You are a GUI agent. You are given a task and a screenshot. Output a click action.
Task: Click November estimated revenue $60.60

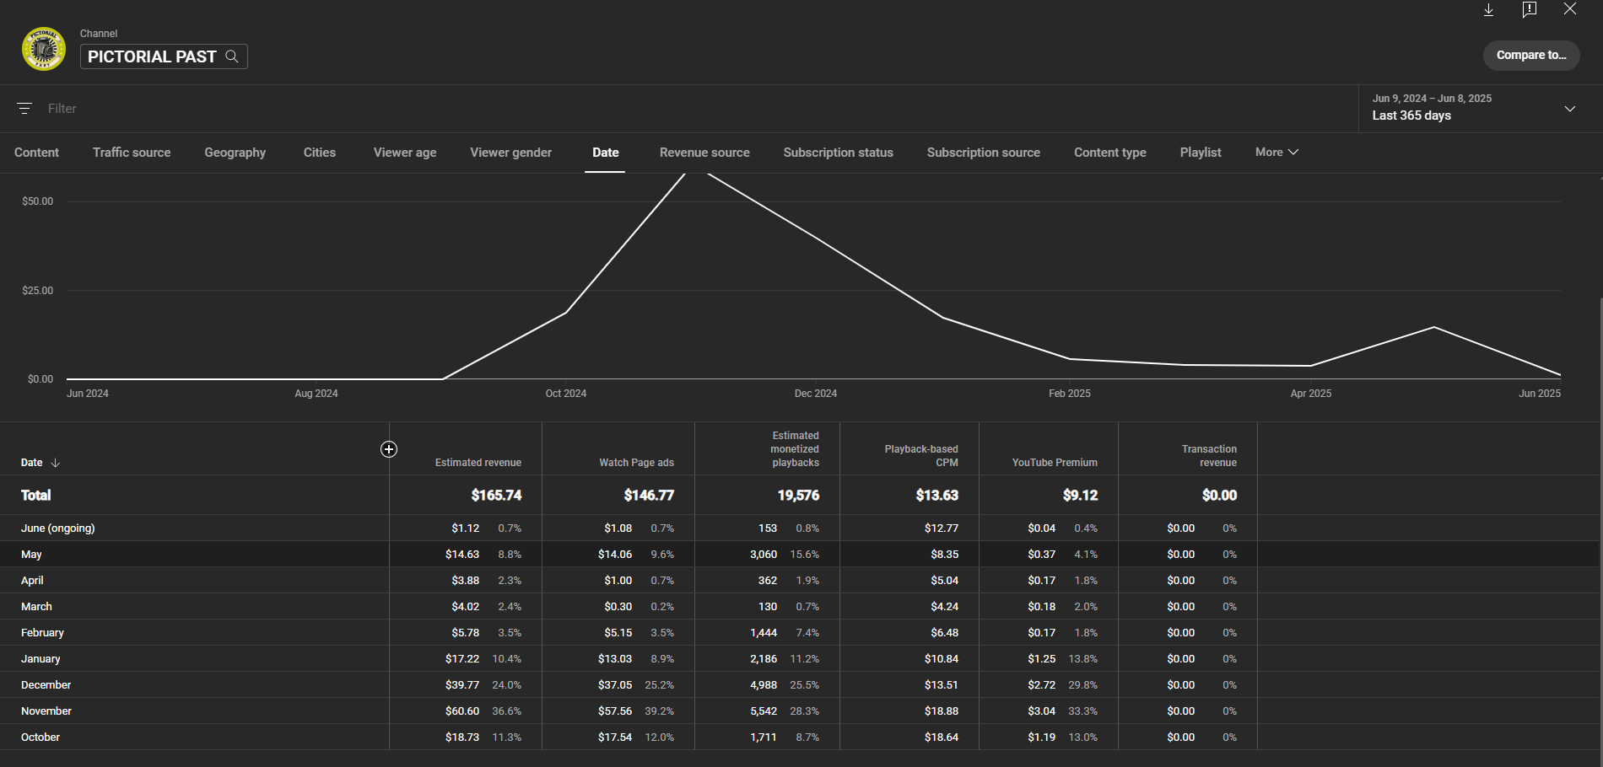pos(462,711)
